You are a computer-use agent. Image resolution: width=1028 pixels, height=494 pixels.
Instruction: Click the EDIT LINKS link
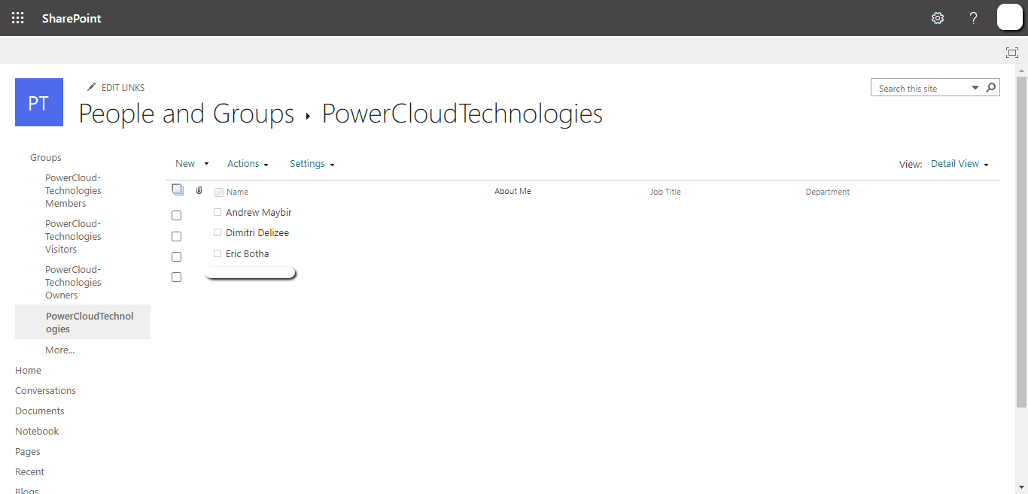pos(123,88)
